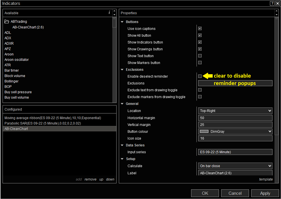Screen dimensions: 281x199
Task: Check Enable deselect reminder
Action: click(200, 76)
